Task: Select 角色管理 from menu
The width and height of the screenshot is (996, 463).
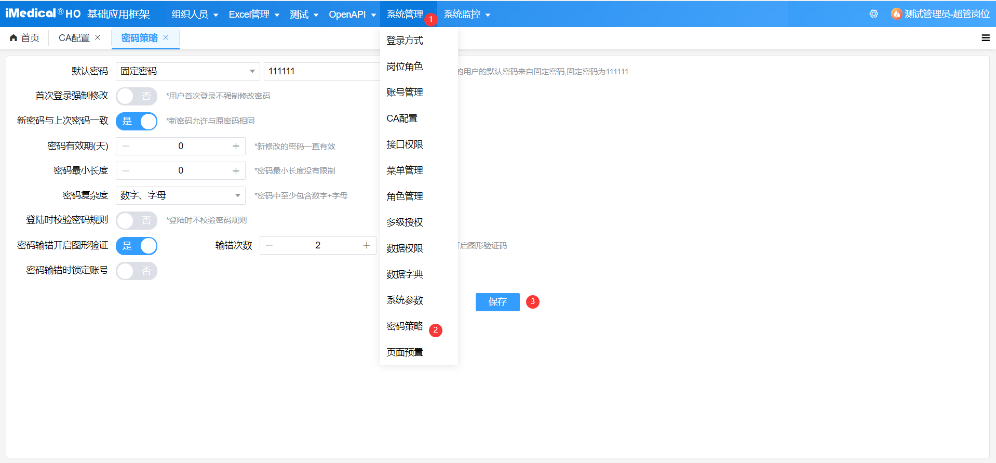Action: (419, 196)
